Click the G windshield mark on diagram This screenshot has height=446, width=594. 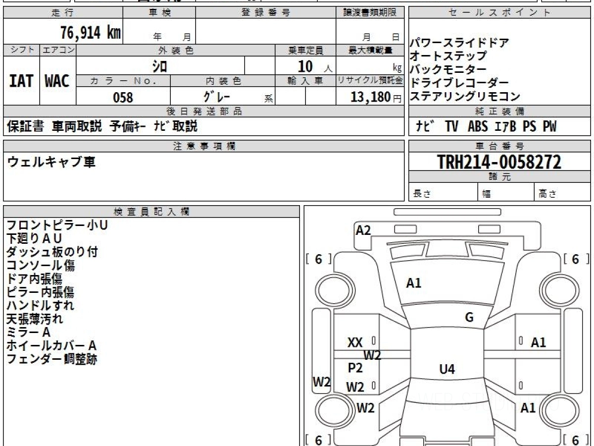469,318
